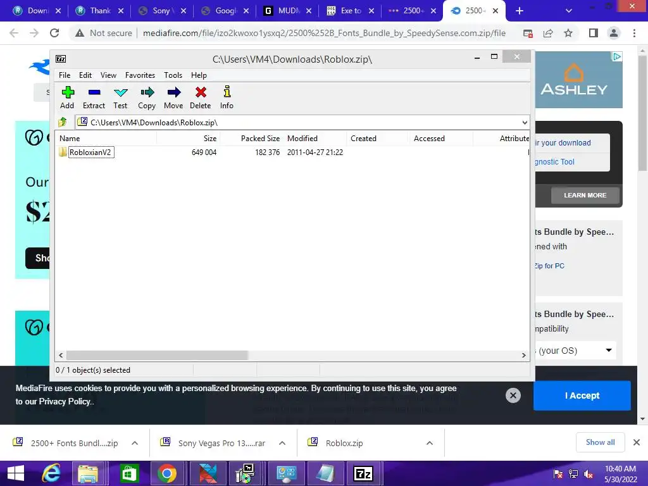Sort by the Created column header
The width and height of the screenshot is (648, 486).
click(377, 139)
